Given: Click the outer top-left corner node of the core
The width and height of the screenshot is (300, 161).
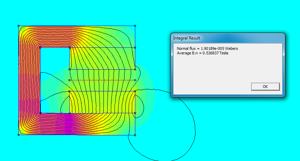Looking at the screenshot, I should pyautogui.click(x=18, y=26).
